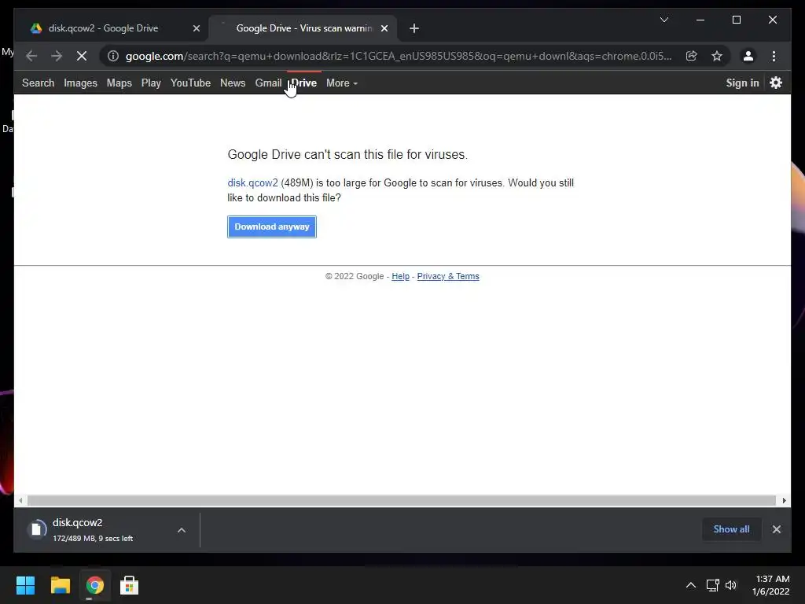
Task: Click disk.qcow2 download file icon
Action: click(x=37, y=529)
